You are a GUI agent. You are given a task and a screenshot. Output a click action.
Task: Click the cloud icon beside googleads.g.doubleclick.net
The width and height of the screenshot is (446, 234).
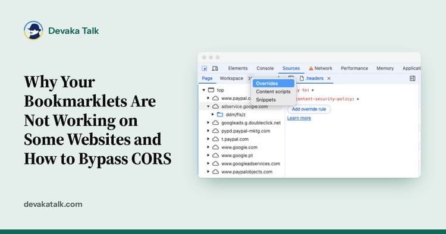click(x=216, y=123)
